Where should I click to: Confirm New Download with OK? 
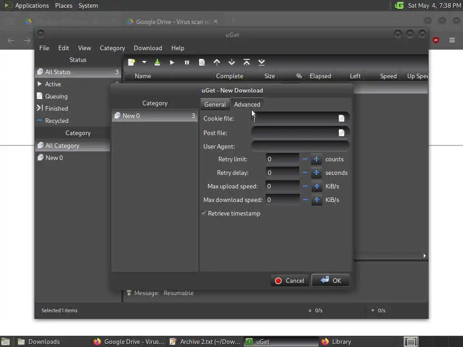coord(331,280)
